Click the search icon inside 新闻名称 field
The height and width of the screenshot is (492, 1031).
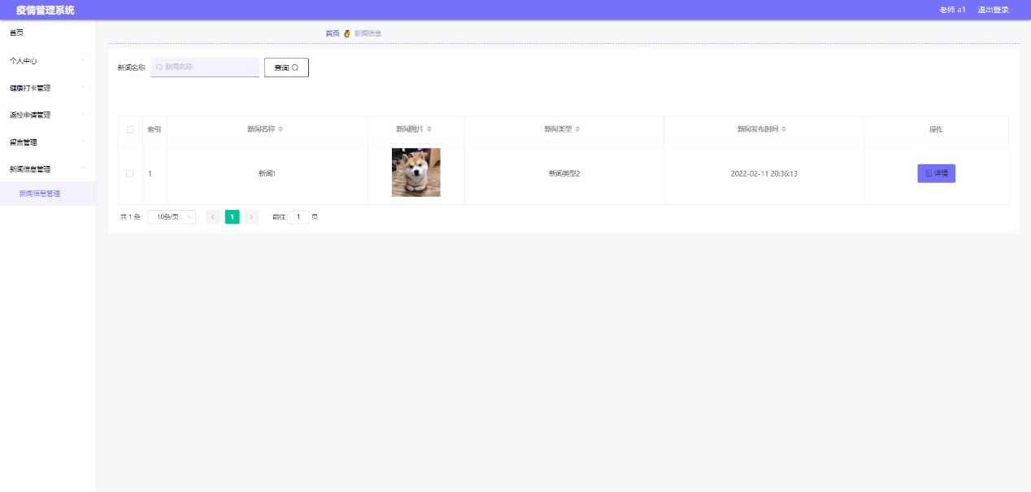(159, 67)
